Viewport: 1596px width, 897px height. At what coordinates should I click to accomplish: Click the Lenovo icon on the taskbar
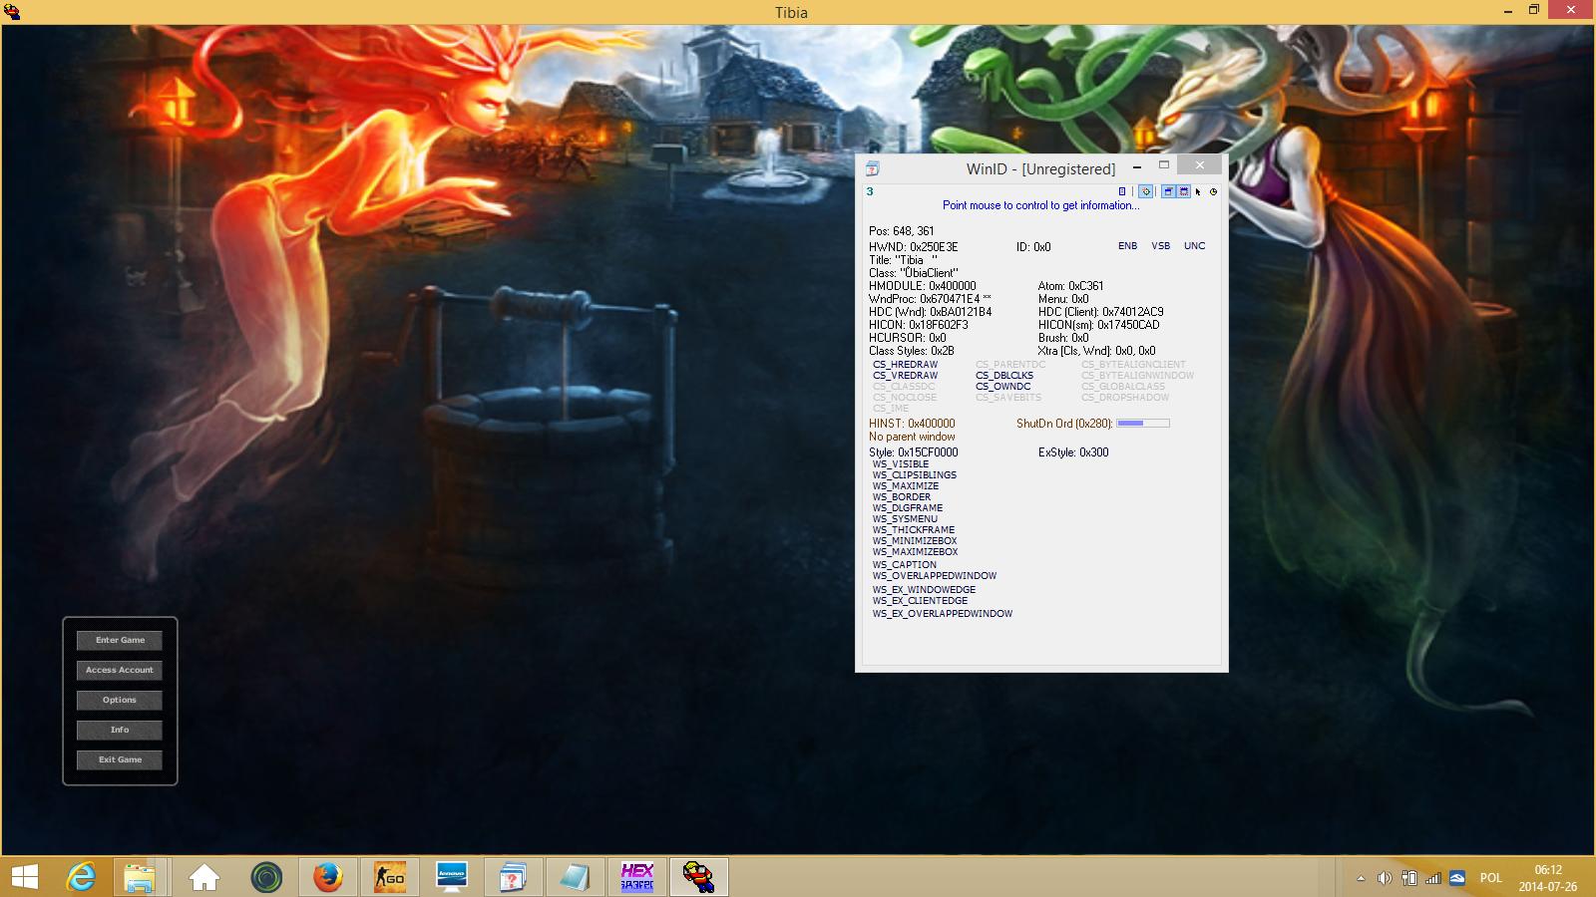point(452,877)
